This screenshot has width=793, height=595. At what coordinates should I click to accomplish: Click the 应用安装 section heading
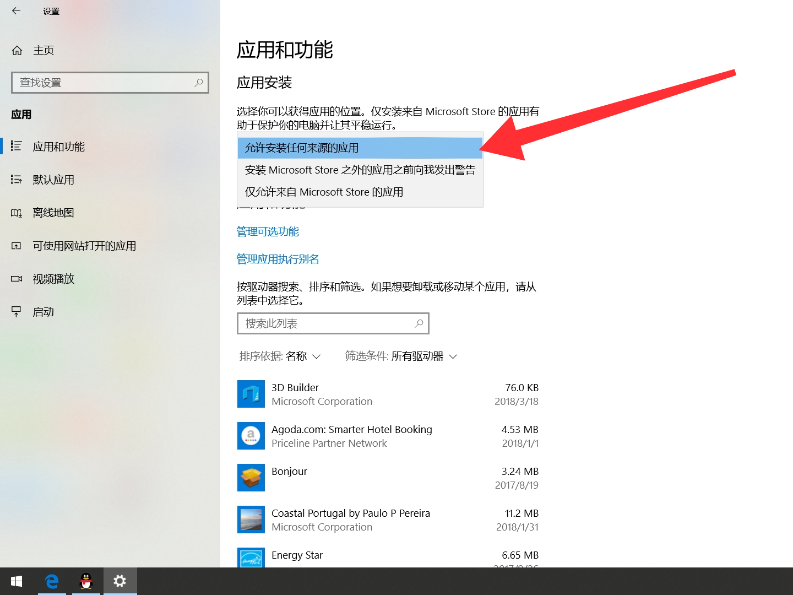click(264, 83)
